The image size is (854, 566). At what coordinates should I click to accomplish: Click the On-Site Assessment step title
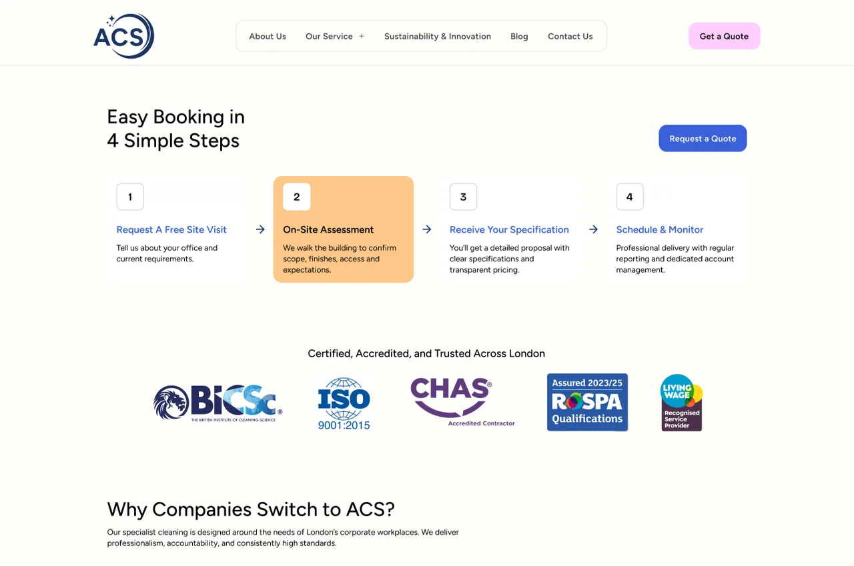[x=328, y=229]
